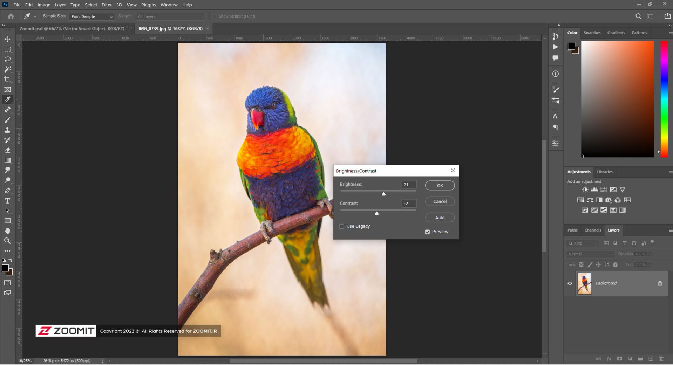
Task: Select the Lasso tool
Action: (7, 60)
